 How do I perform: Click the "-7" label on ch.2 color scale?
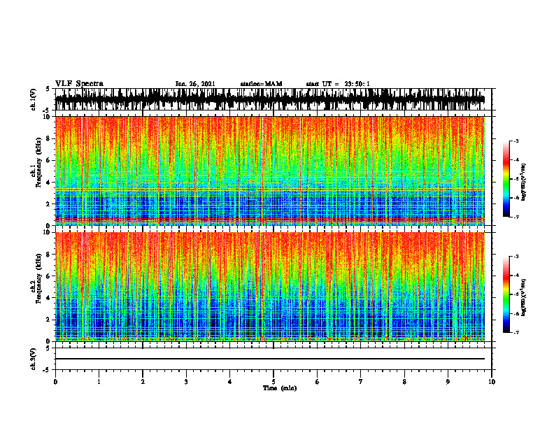click(516, 332)
